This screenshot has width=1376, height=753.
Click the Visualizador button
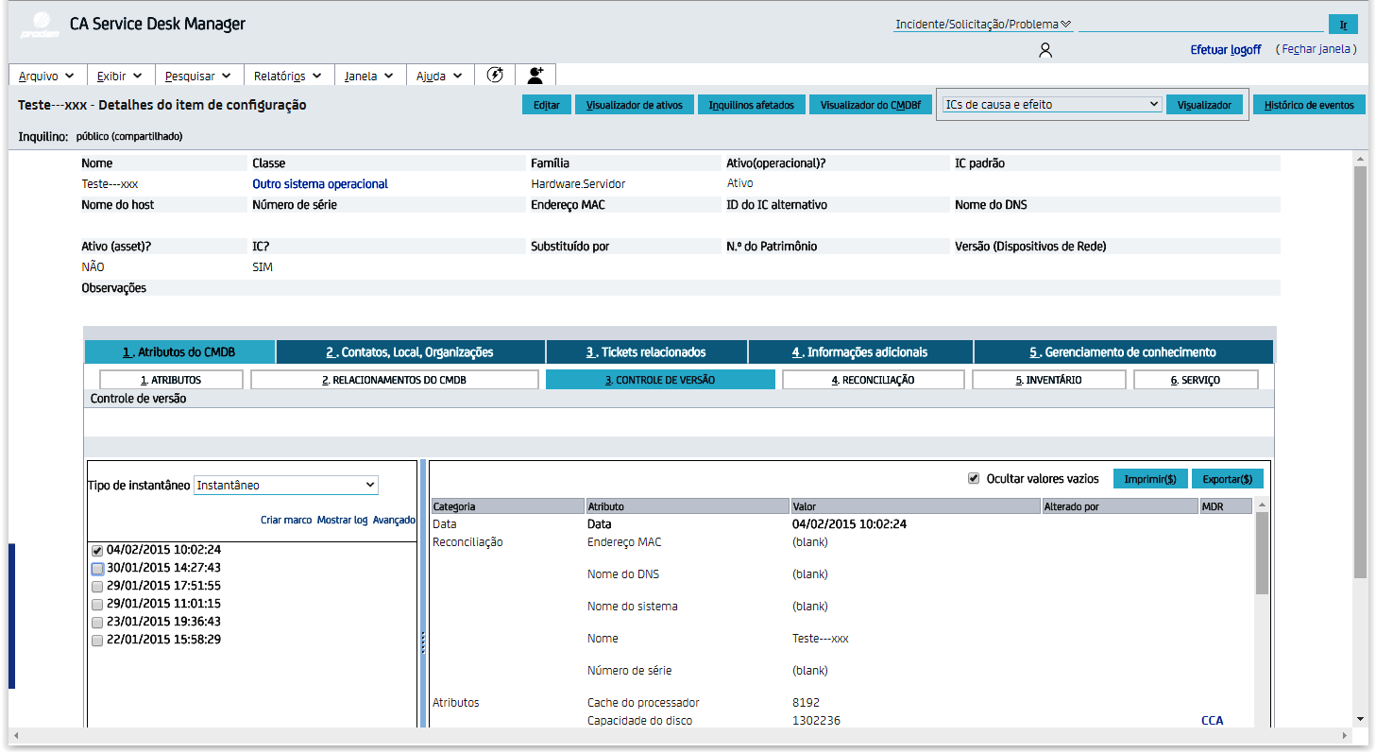point(1204,105)
